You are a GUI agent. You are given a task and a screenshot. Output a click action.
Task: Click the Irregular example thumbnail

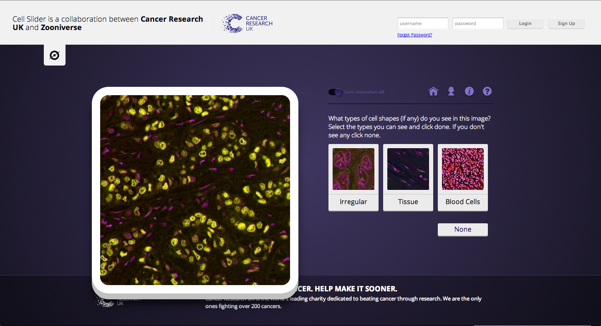point(354,169)
